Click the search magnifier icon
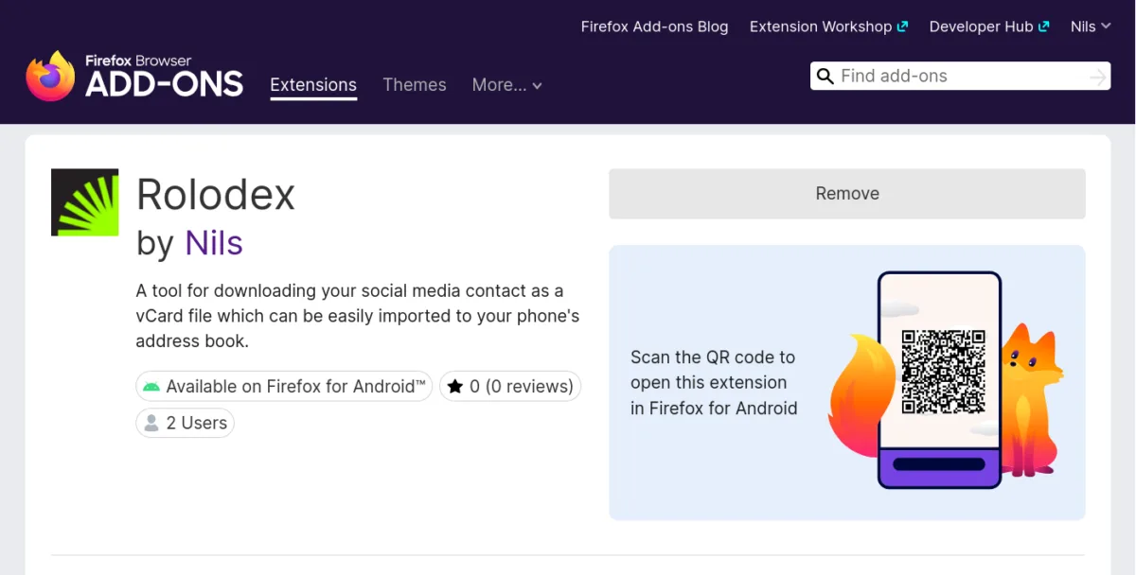Image resolution: width=1136 pixels, height=575 pixels. pos(825,77)
